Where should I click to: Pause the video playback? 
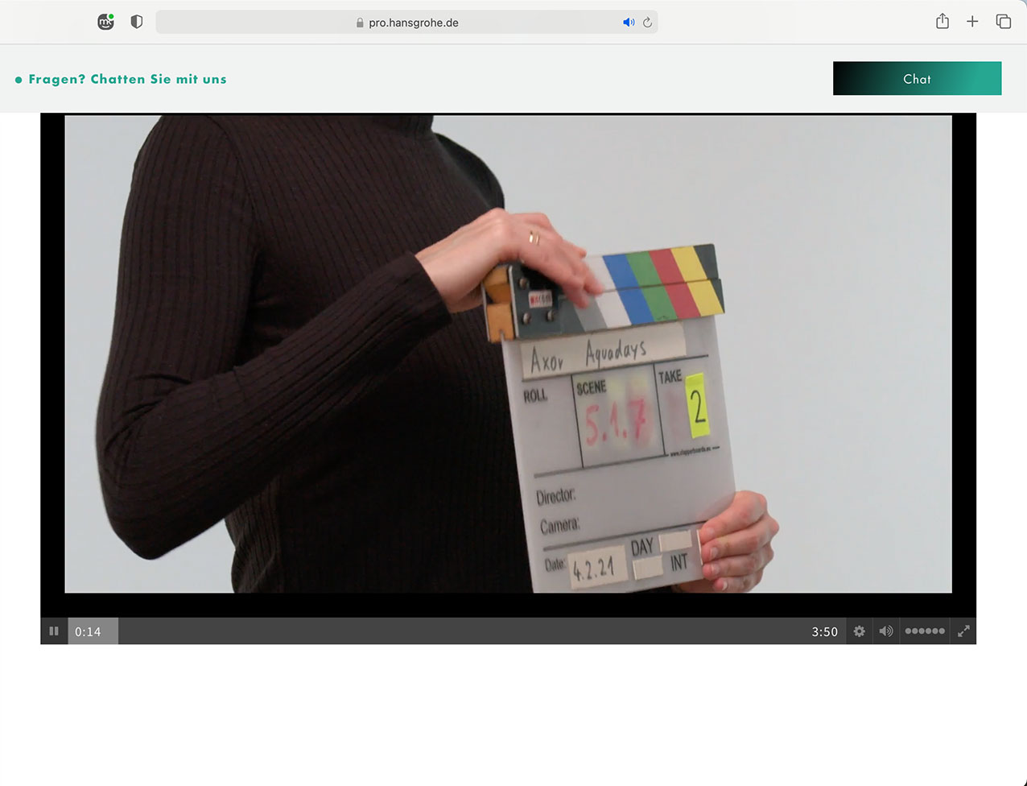(54, 631)
